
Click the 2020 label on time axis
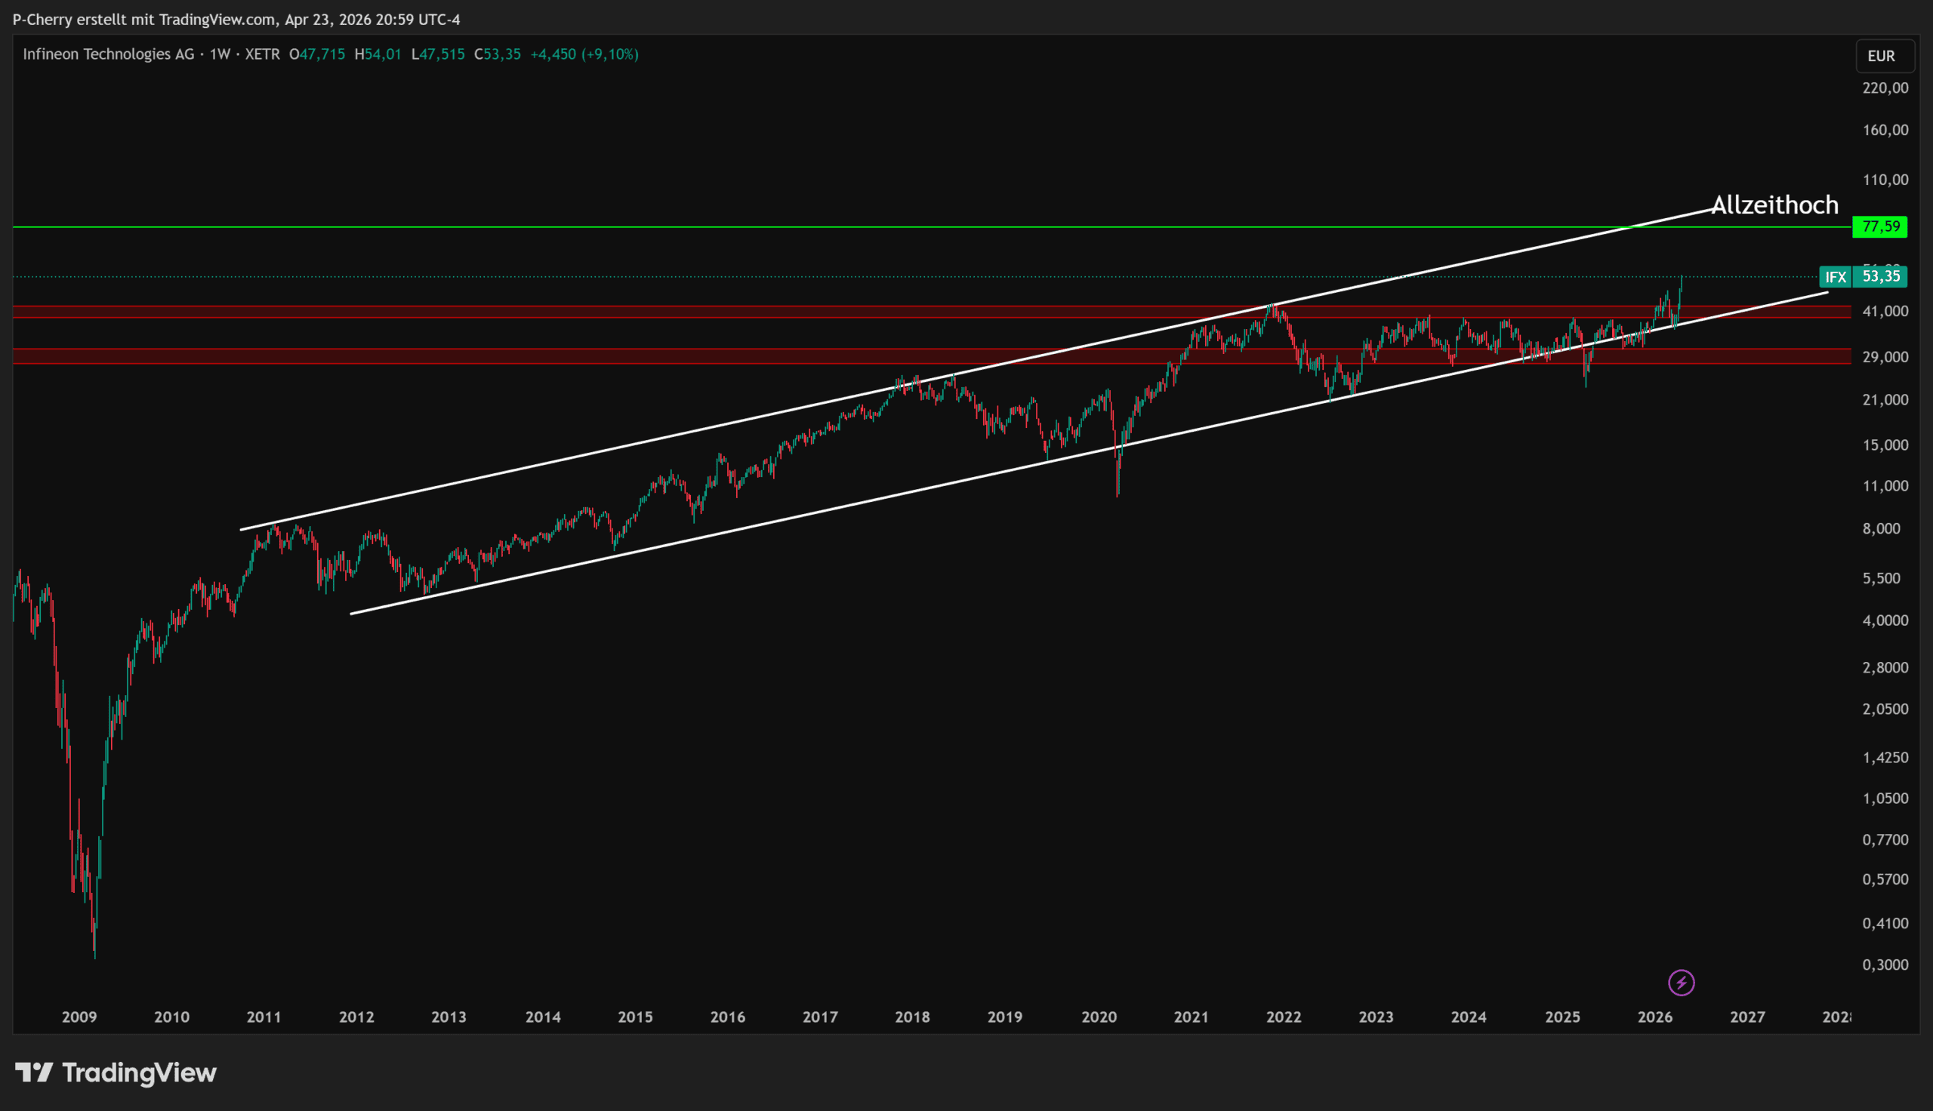click(x=1099, y=1017)
